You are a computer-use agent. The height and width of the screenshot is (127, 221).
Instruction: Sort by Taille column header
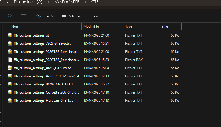[164, 26]
